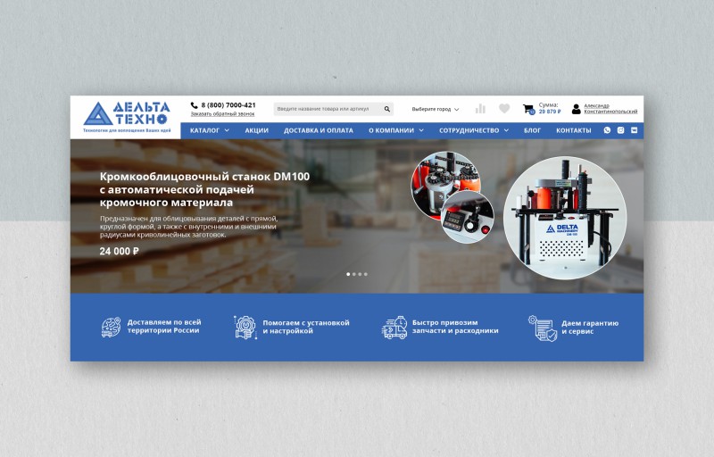Click the user profile silhouette icon
Screen dimensions: 714x457
click(576, 109)
